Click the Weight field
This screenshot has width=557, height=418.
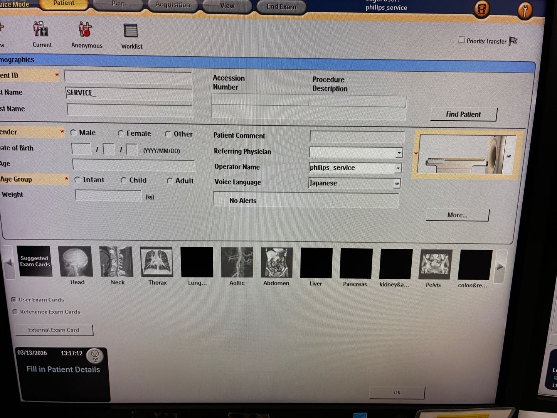[109, 196]
